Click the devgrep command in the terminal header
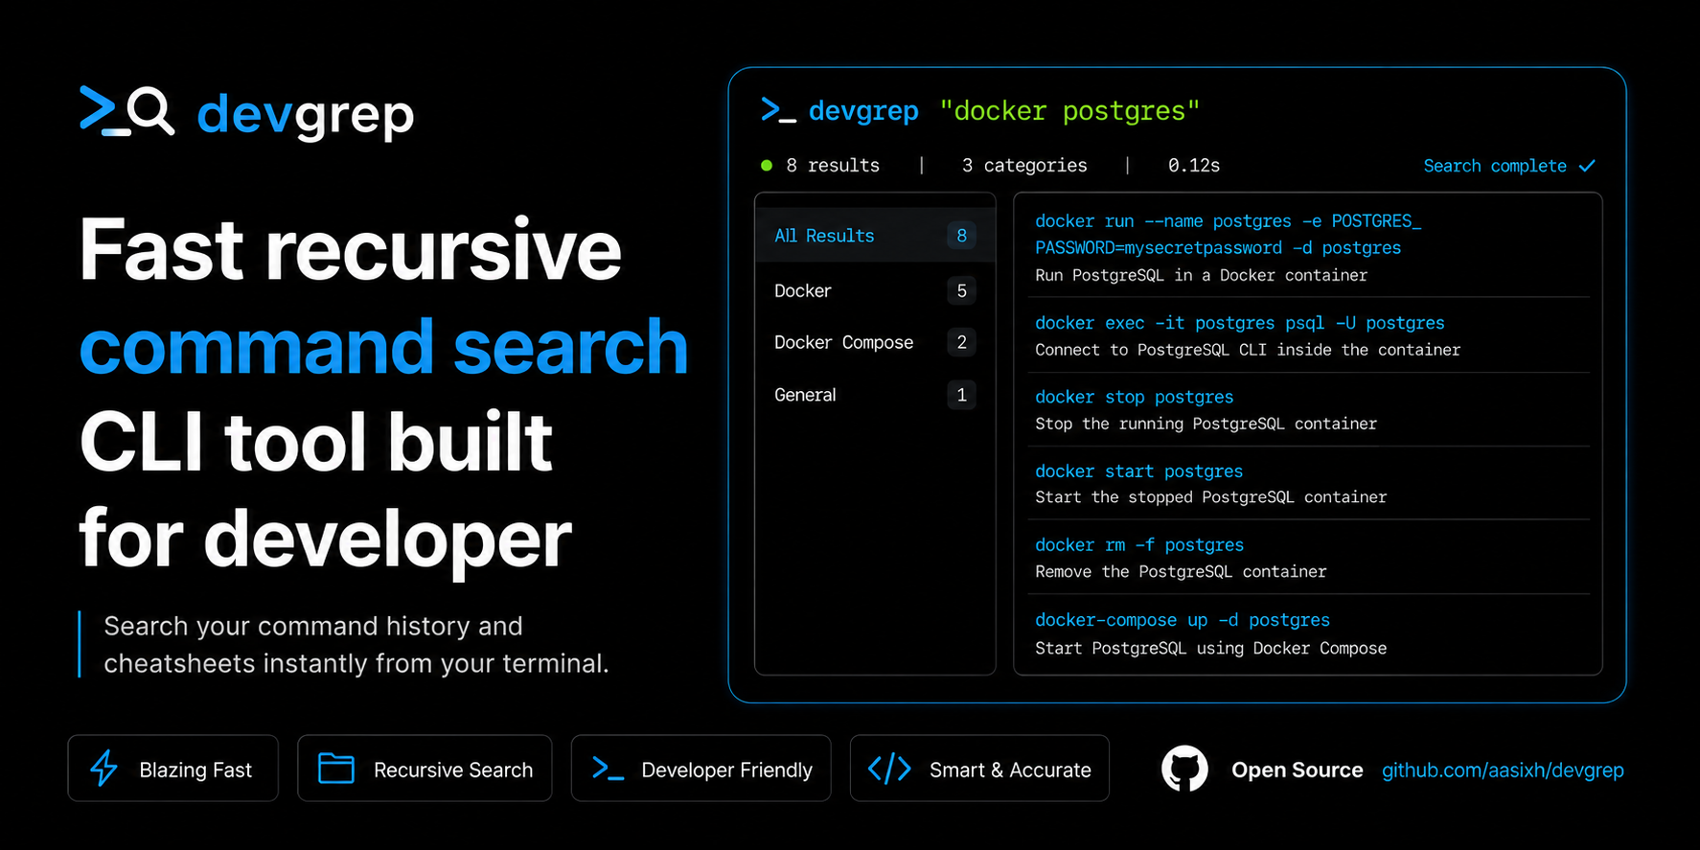 (x=863, y=112)
